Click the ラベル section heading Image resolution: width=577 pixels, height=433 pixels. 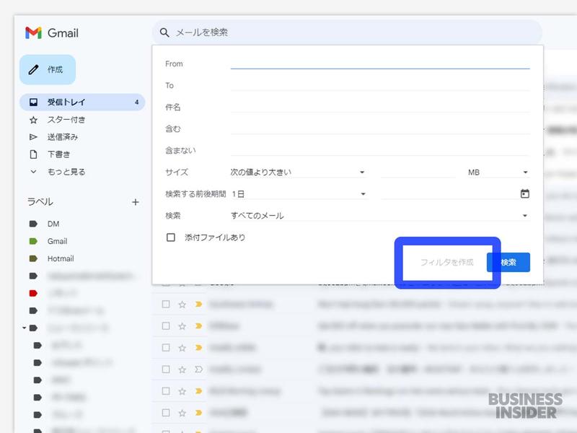[x=40, y=202]
